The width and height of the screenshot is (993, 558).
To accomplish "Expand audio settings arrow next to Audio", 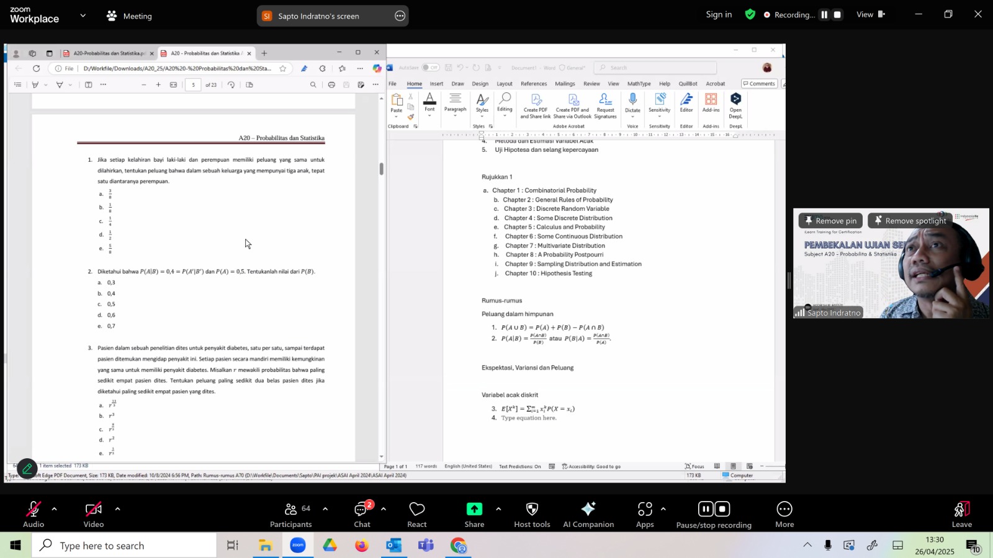I will (x=55, y=509).
